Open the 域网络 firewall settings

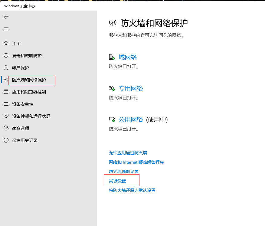(x=128, y=57)
